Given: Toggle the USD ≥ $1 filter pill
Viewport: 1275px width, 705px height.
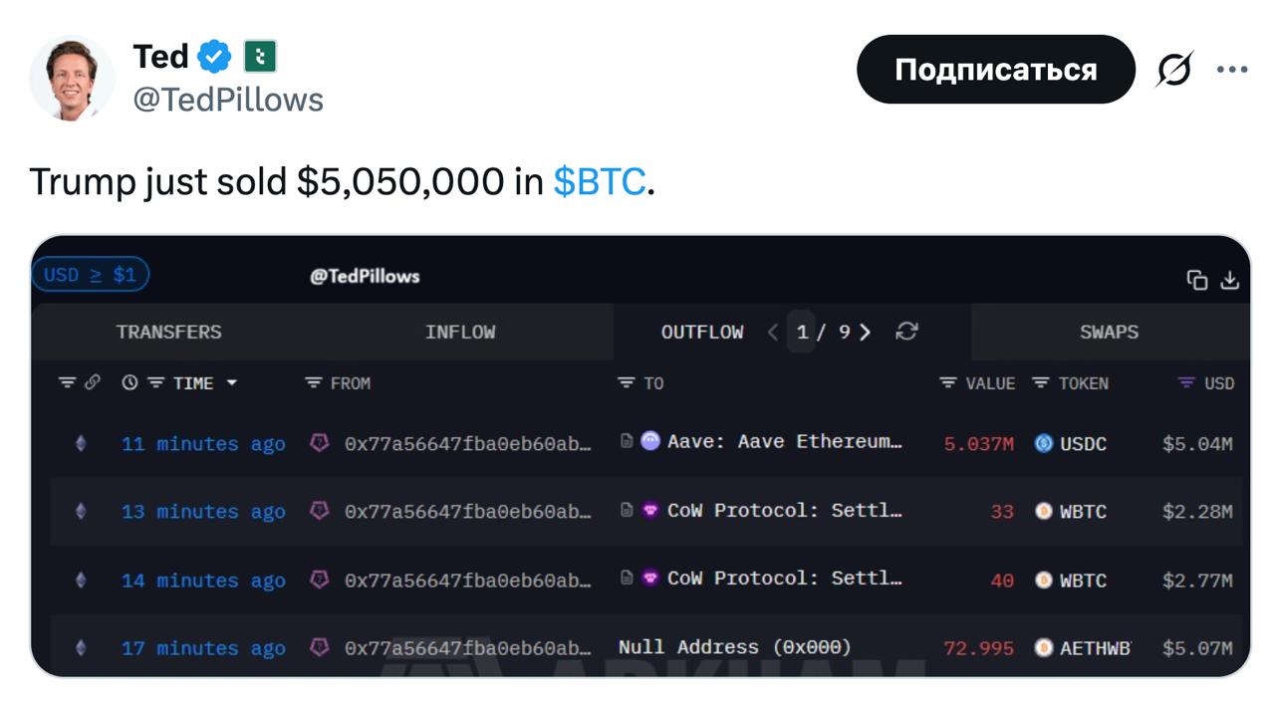Looking at the screenshot, I should [x=90, y=275].
